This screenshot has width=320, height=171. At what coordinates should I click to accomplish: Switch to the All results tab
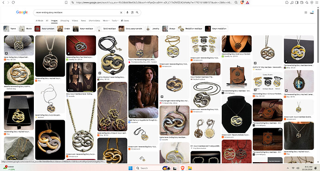point(47,20)
